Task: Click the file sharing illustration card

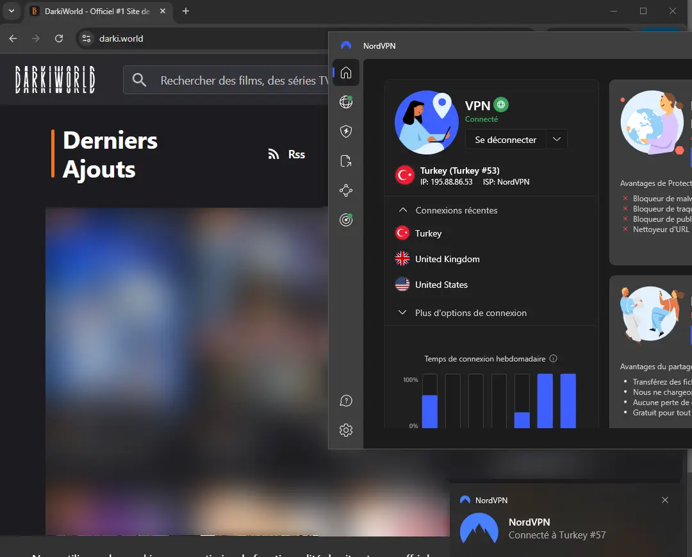Action: point(652,314)
